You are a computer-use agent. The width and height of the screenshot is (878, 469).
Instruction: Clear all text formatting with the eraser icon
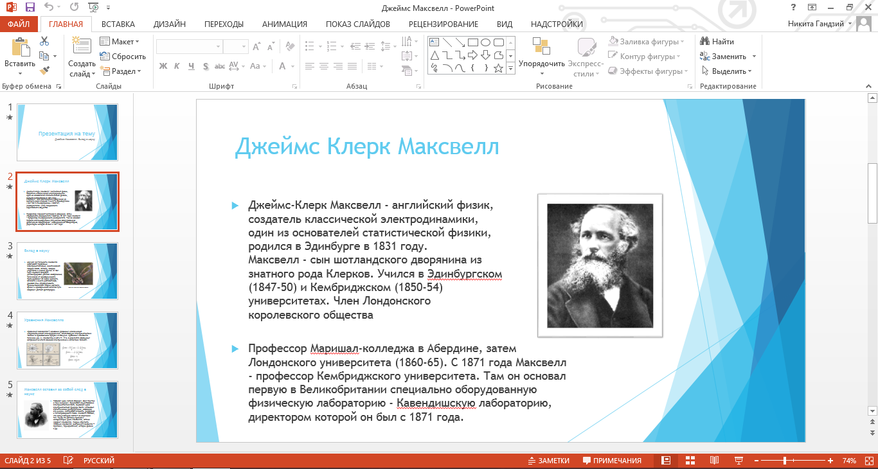(x=290, y=46)
